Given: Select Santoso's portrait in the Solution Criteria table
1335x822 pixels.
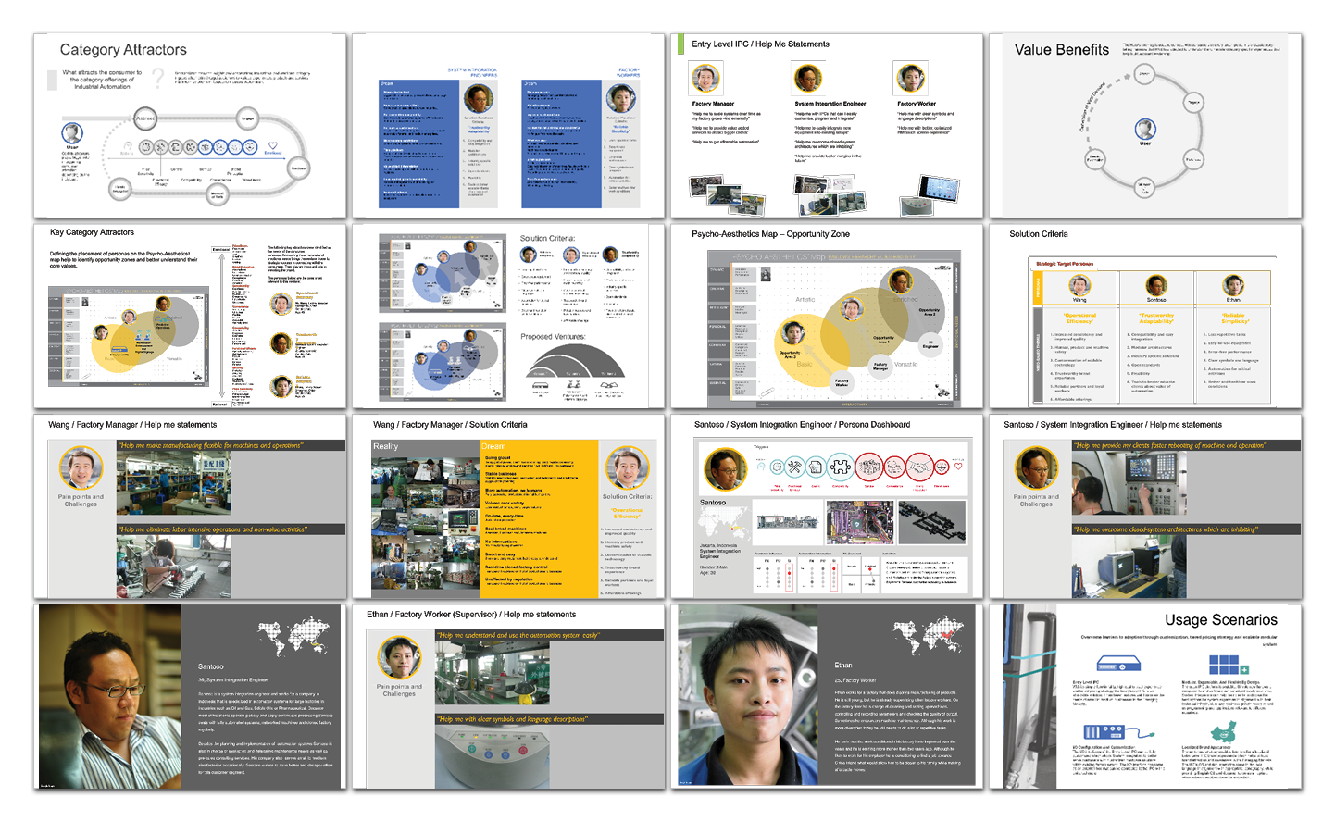Looking at the screenshot, I should 1156,285.
